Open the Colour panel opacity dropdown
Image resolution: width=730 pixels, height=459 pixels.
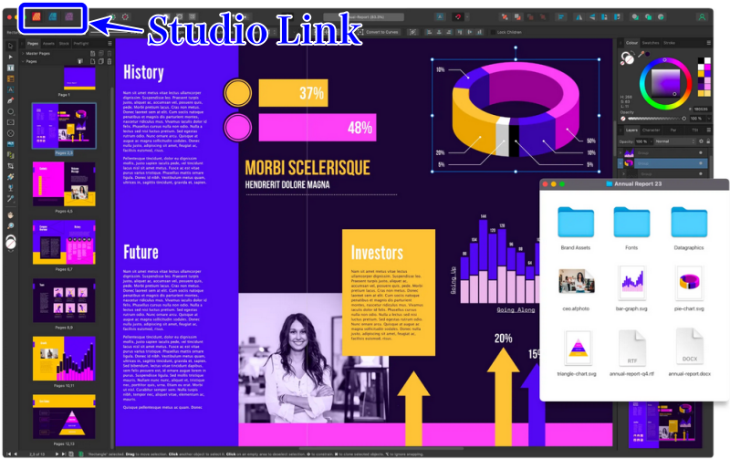pyautogui.click(x=707, y=119)
